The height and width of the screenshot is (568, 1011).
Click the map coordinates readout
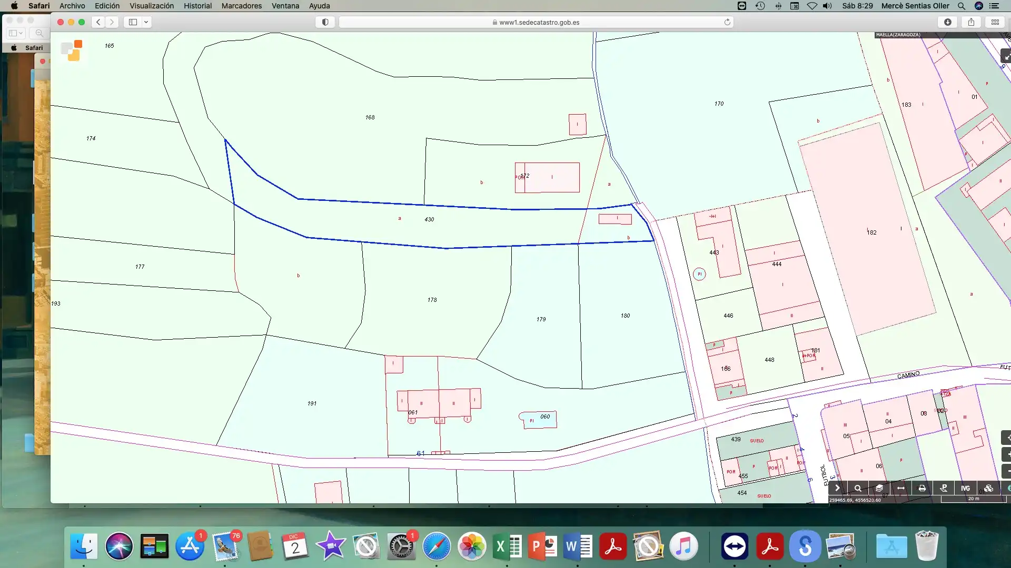coord(855,500)
